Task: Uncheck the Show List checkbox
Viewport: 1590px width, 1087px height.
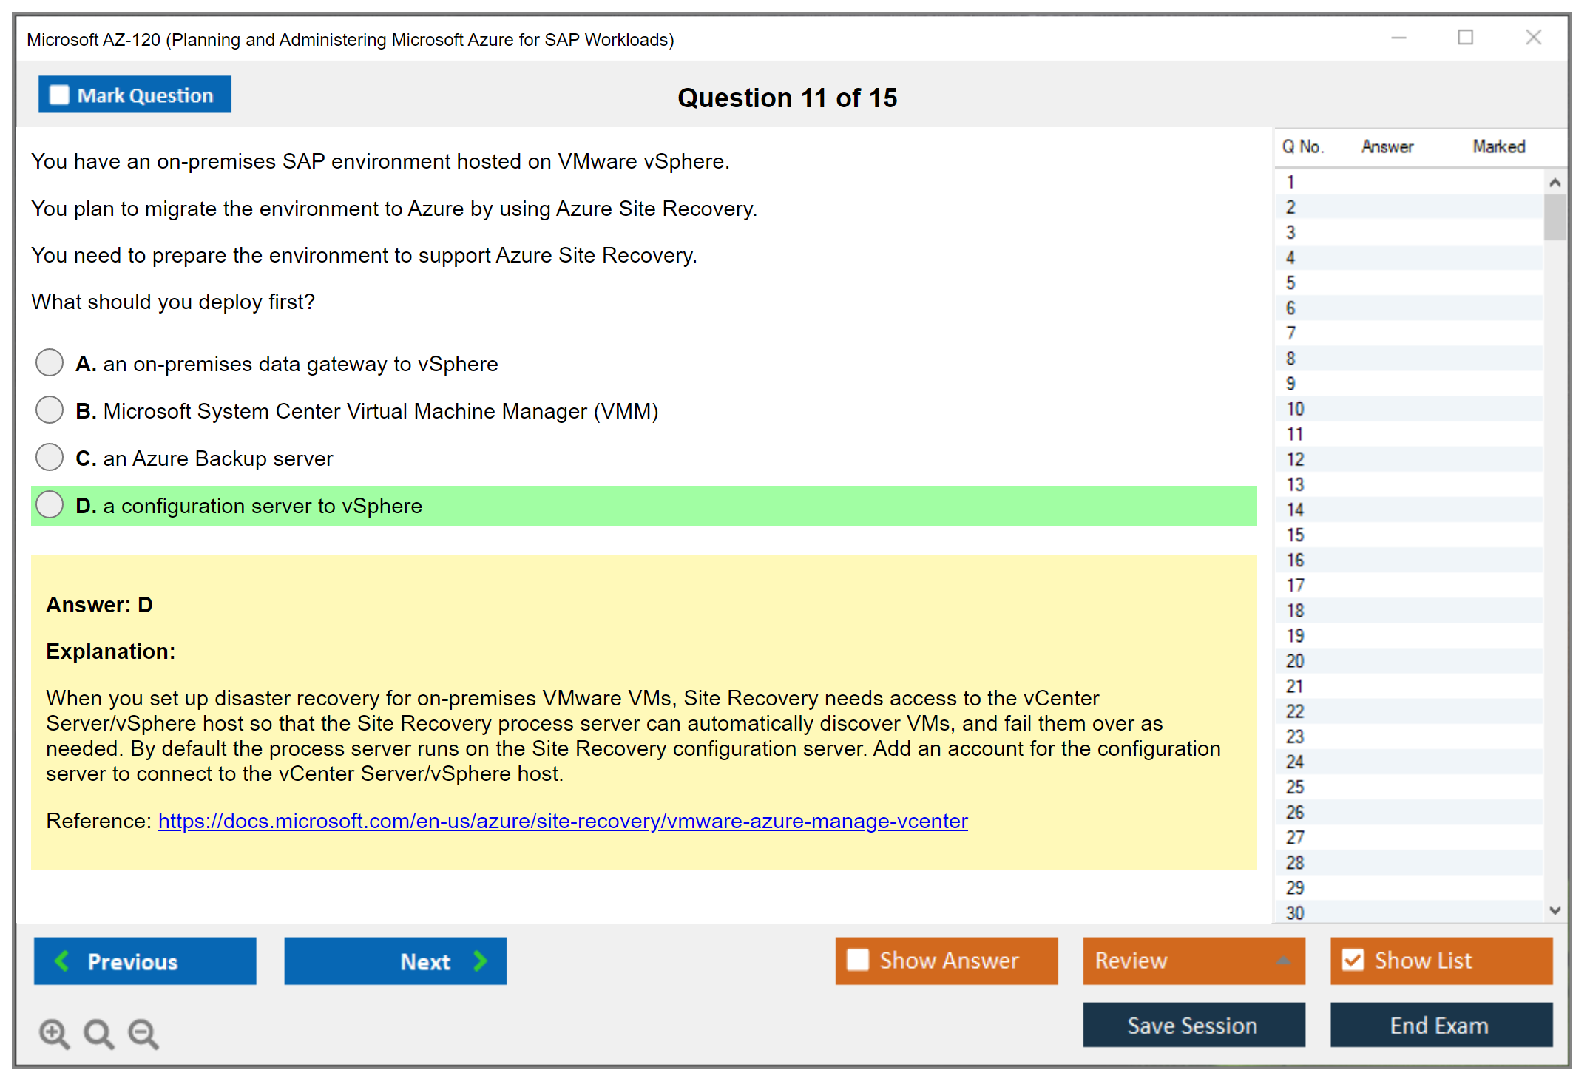Action: (x=1353, y=960)
